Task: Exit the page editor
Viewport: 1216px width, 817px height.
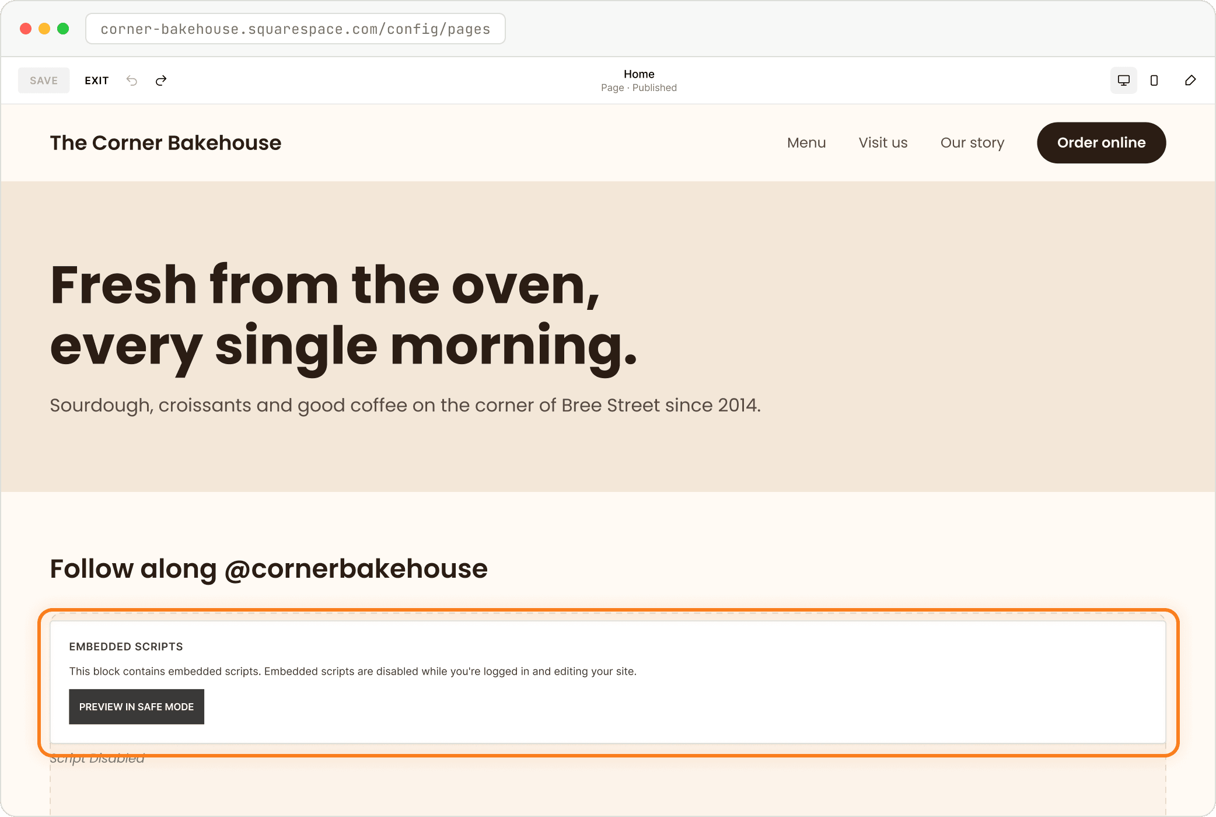Action: click(97, 81)
